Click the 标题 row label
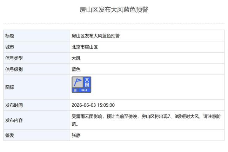 pos(9,36)
